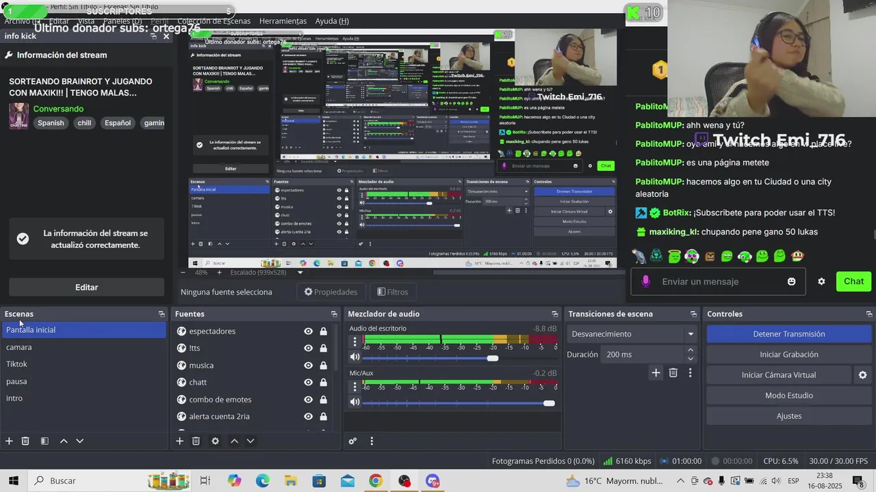Viewport: 876px width, 492px height.
Task: Unlock the espectadores source
Action: coord(323,331)
